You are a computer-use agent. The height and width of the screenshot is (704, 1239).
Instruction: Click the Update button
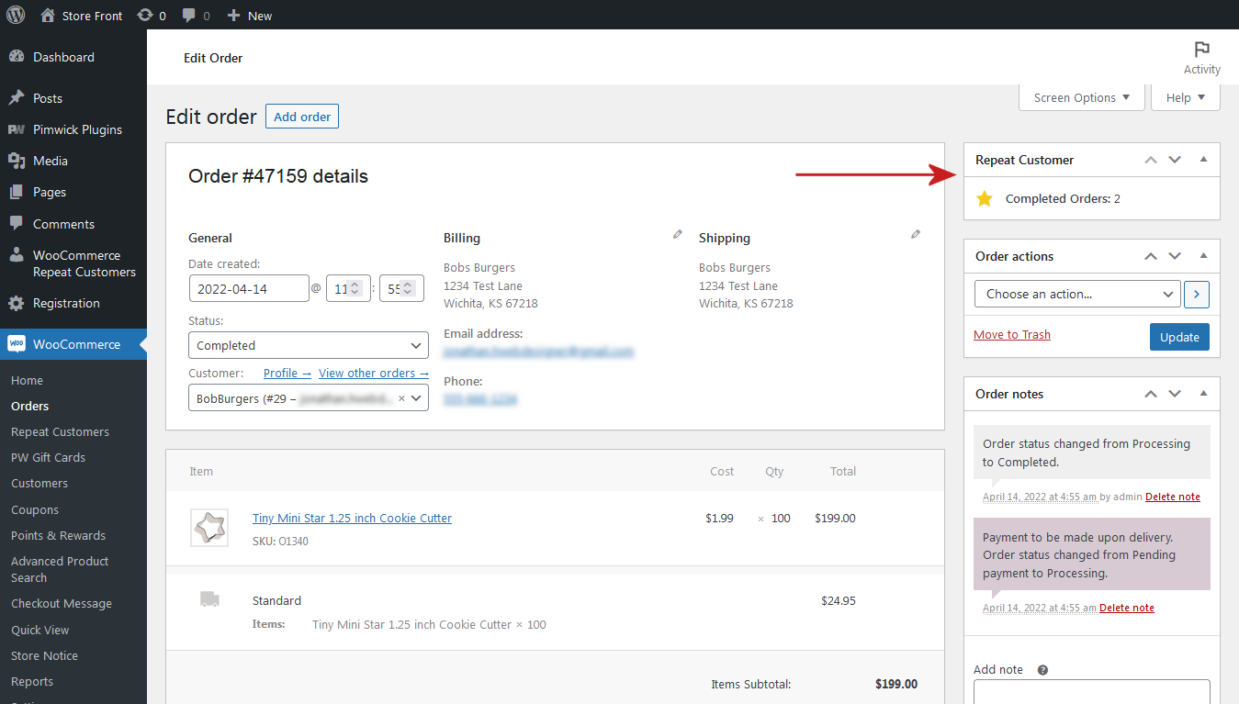pyautogui.click(x=1179, y=337)
